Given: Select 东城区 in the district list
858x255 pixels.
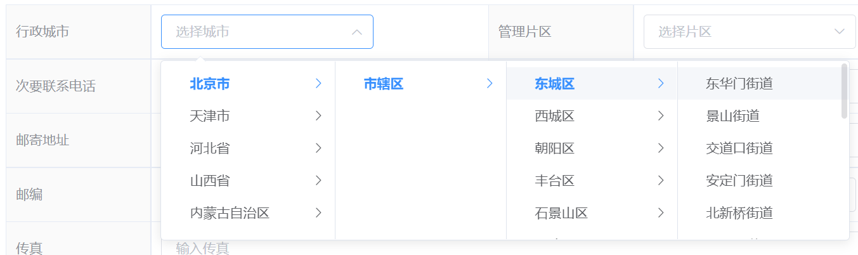Looking at the screenshot, I should [554, 83].
